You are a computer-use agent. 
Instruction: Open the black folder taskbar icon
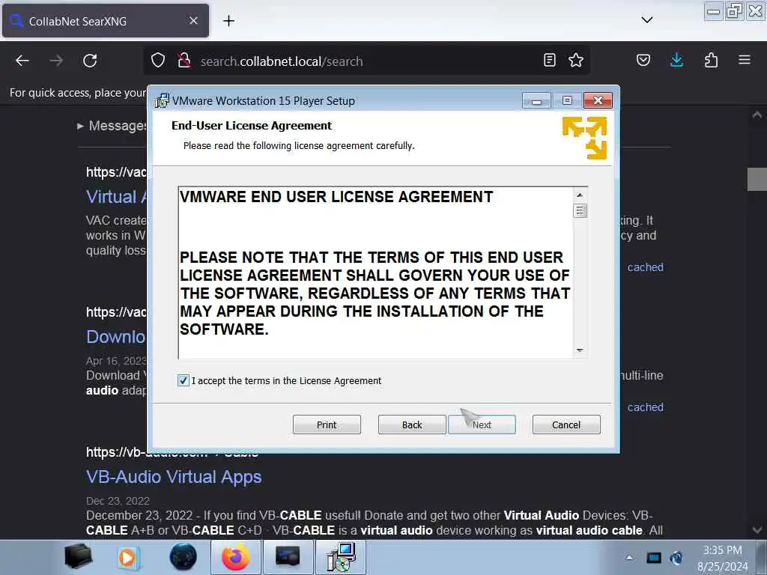point(78,556)
